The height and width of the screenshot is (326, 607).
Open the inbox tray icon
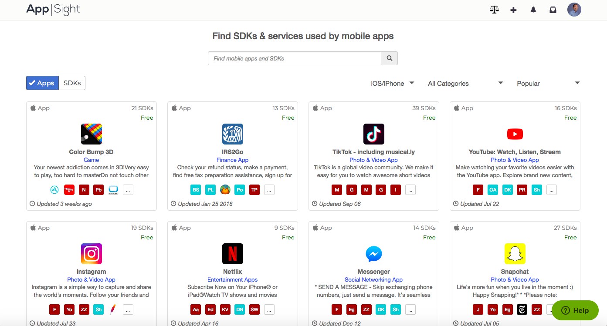[553, 10]
